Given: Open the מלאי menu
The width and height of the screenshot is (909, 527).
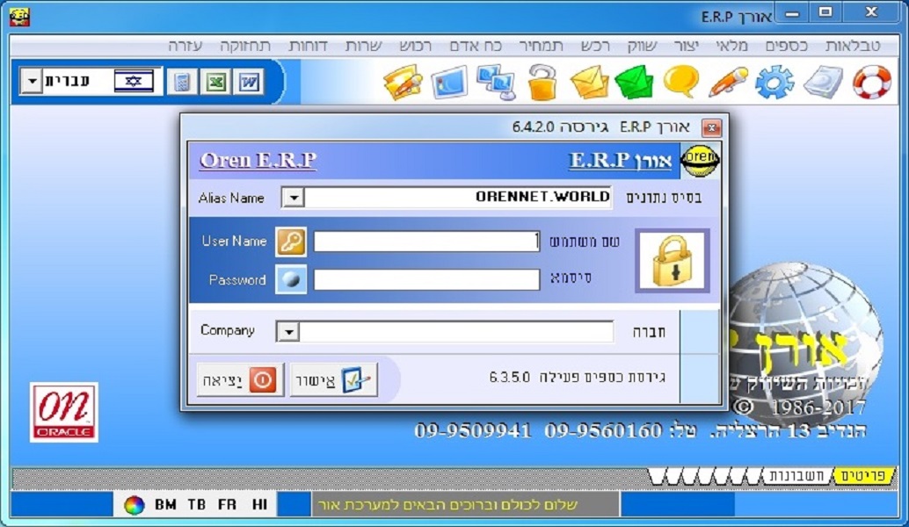Looking at the screenshot, I should (x=732, y=46).
